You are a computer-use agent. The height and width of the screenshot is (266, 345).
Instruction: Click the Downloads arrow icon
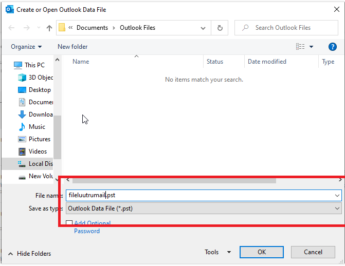click(22, 115)
